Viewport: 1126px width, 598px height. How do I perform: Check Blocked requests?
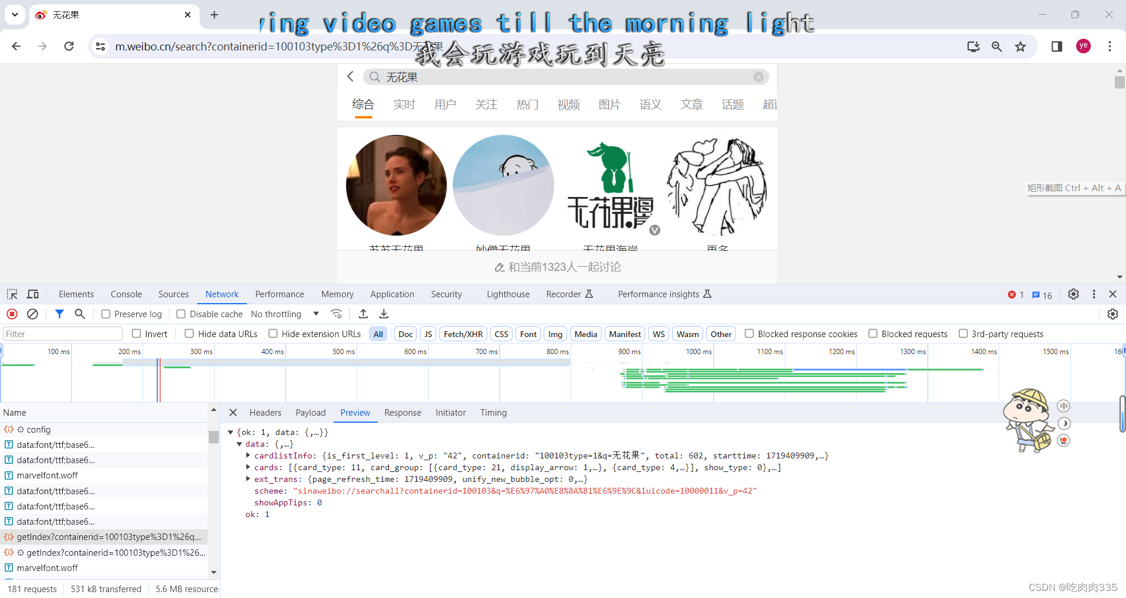pyautogui.click(x=873, y=334)
